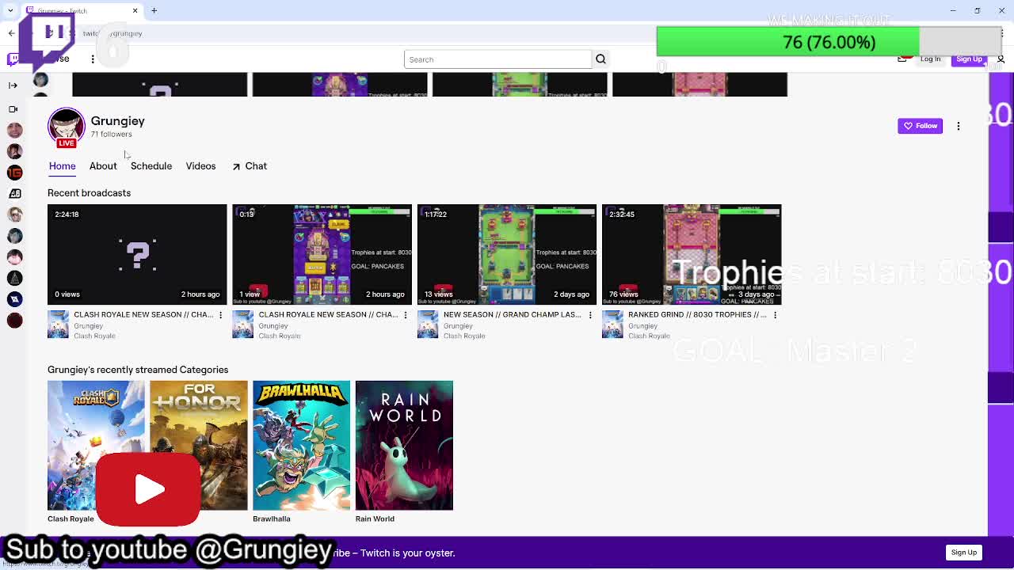This screenshot has height=570, width=1014.
Task: Click the Twitch logo in the site header
Action: (13, 59)
